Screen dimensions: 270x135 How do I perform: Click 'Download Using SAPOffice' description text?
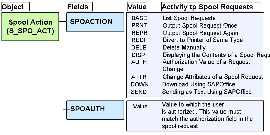coord(199,84)
